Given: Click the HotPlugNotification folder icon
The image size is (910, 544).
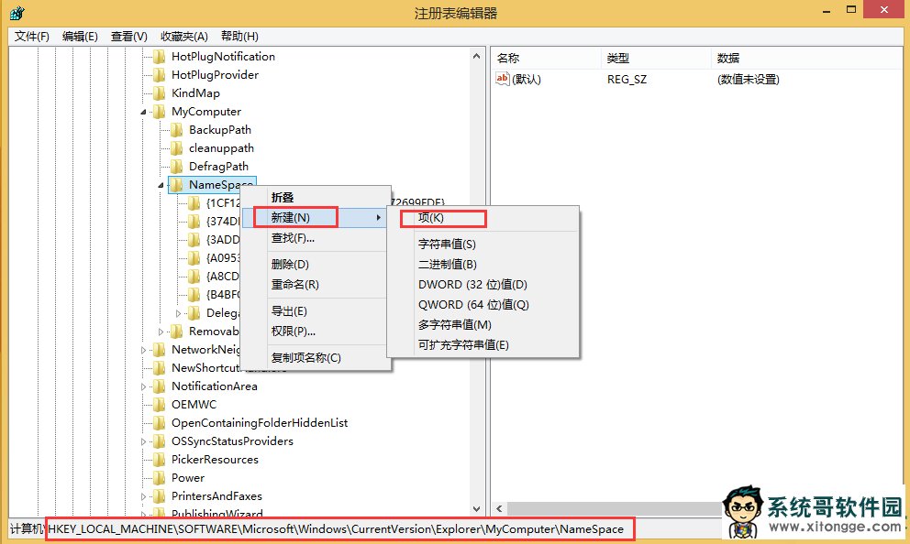Looking at the screenshot, I should (x=160, y=57).
